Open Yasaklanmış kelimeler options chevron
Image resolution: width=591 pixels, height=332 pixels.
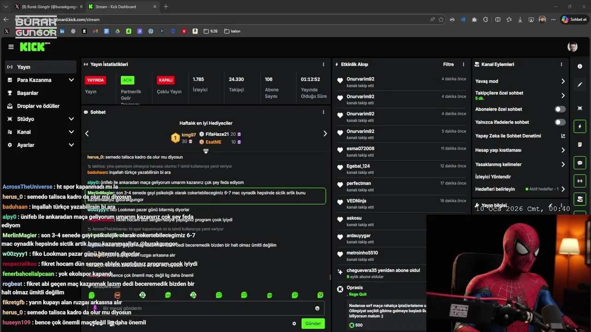pos(563,165)
